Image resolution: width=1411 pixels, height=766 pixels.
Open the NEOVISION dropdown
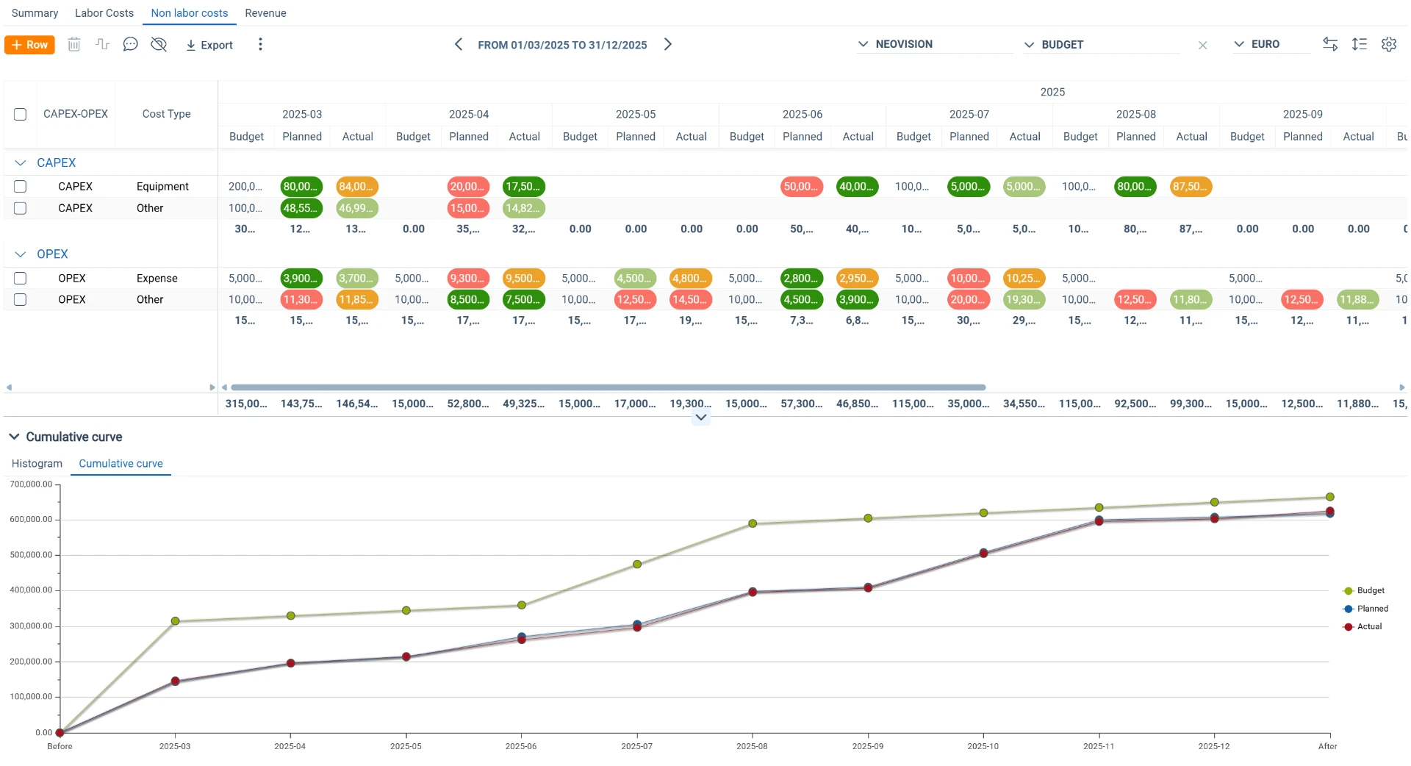(933, 44)
